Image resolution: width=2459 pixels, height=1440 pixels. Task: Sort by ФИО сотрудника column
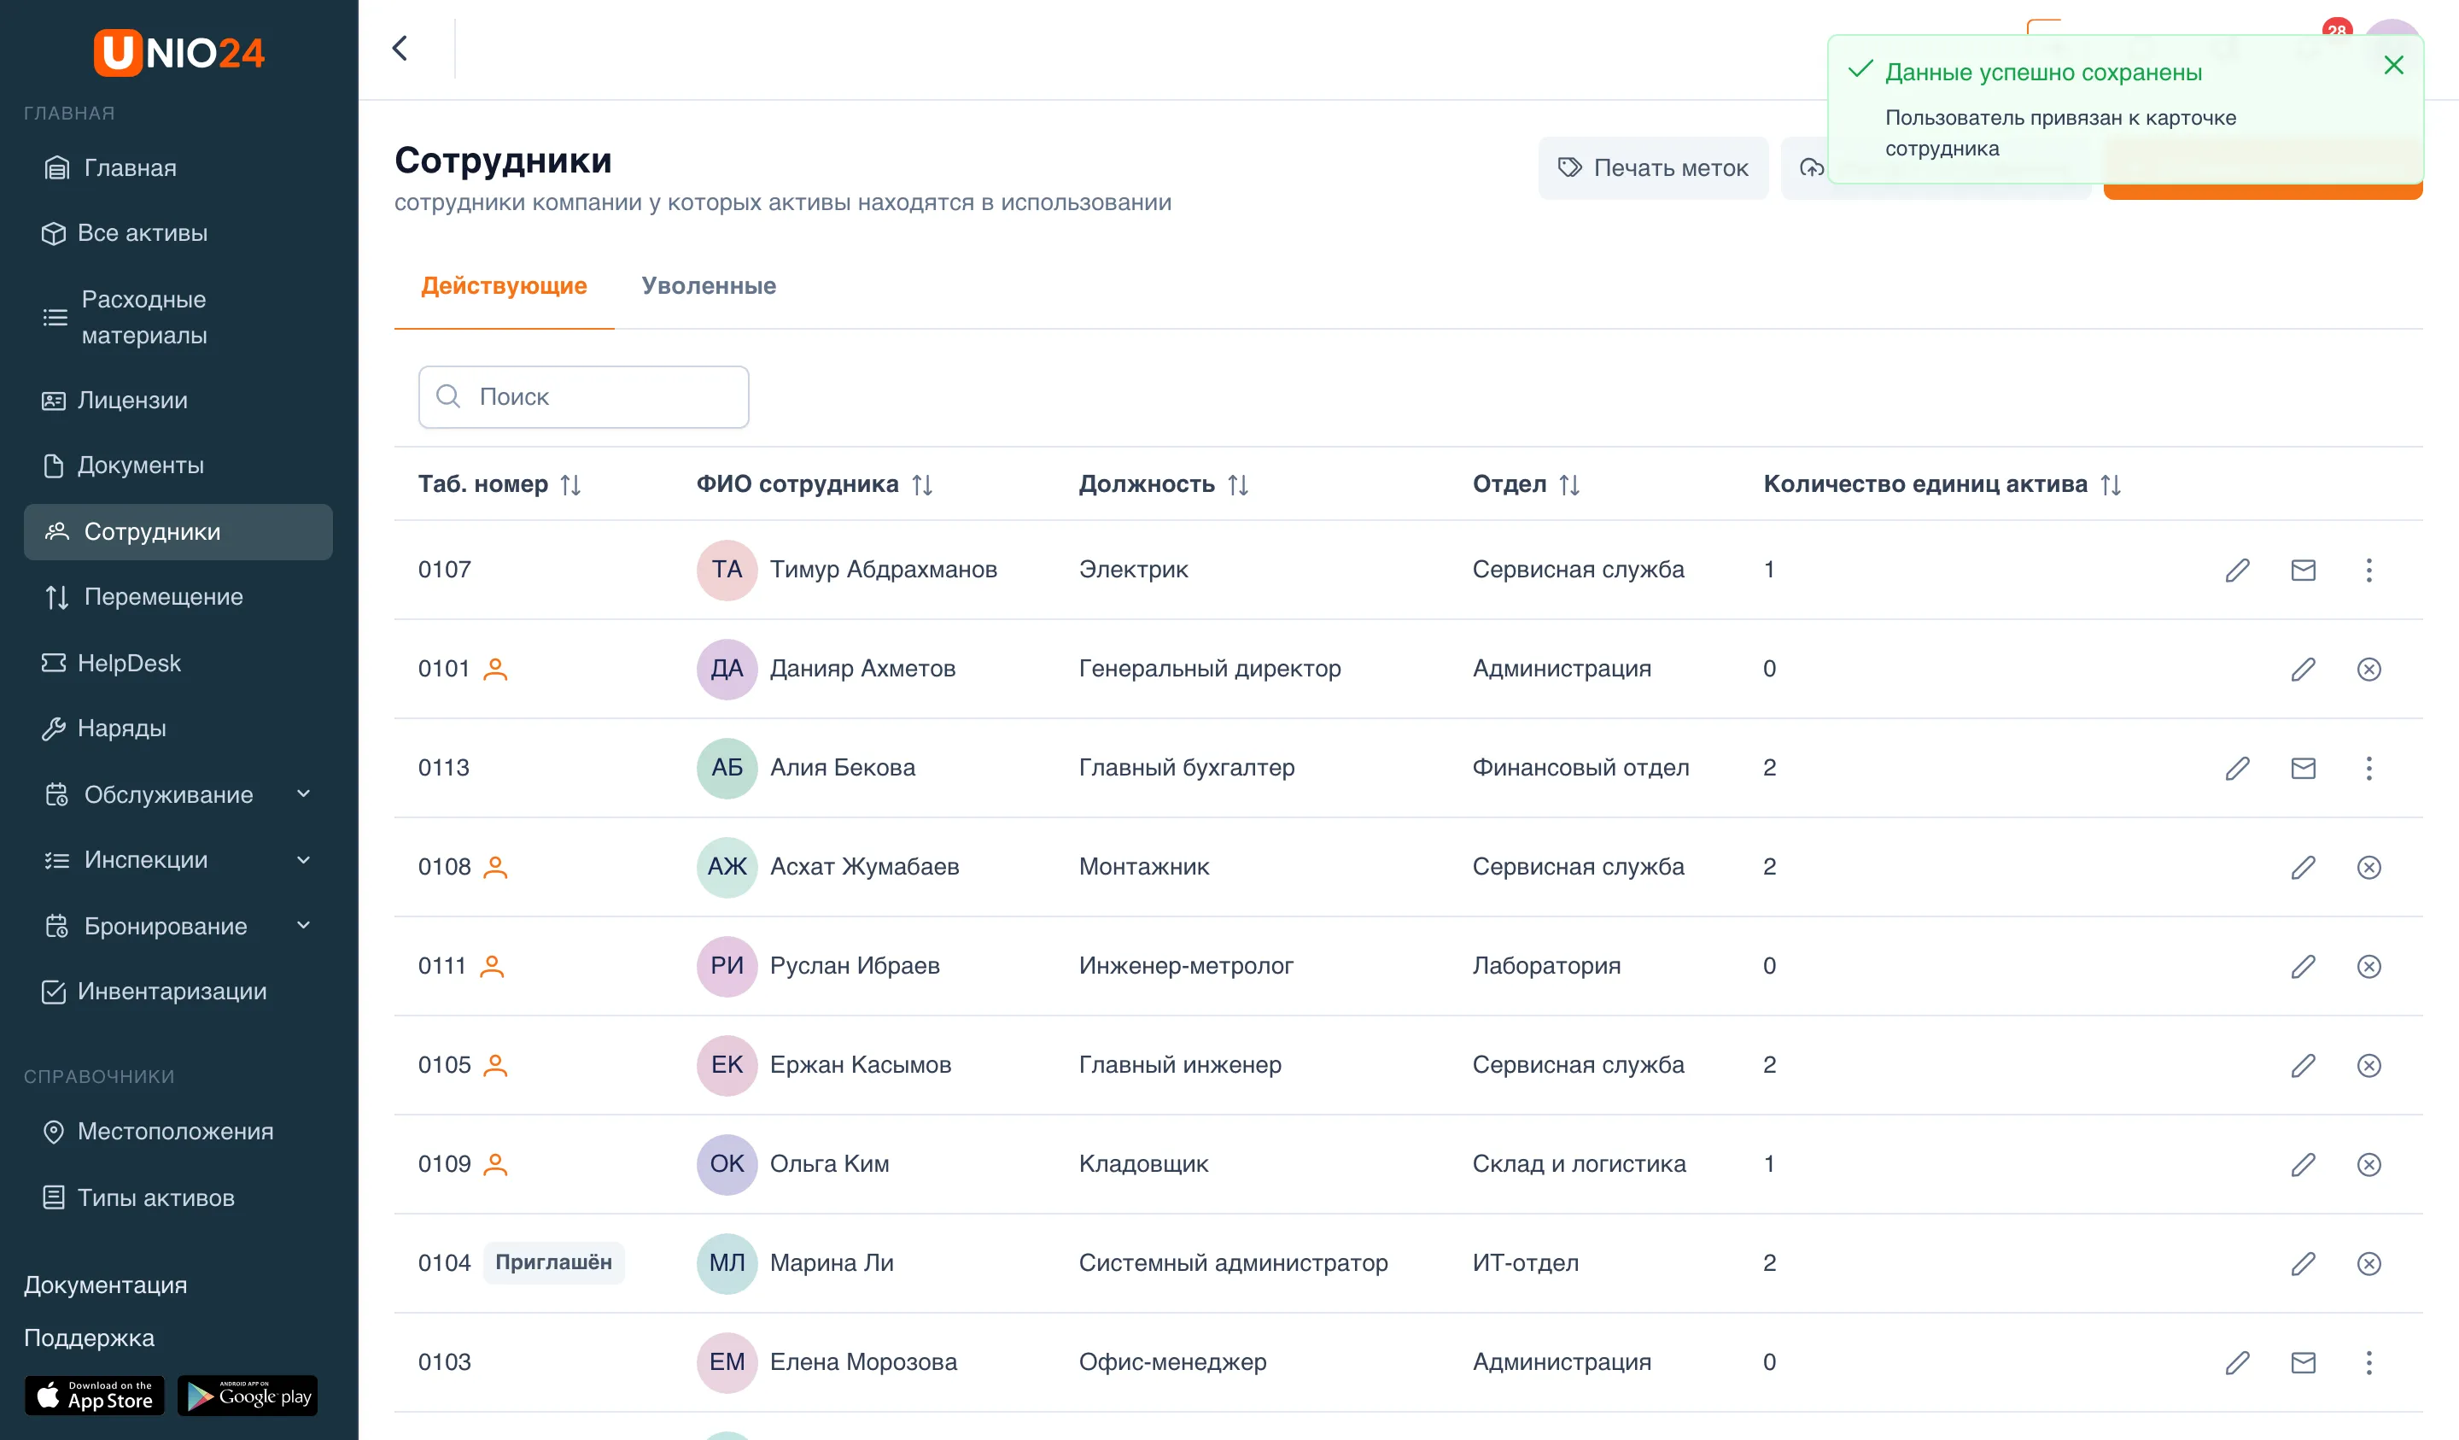pos(922,485)
